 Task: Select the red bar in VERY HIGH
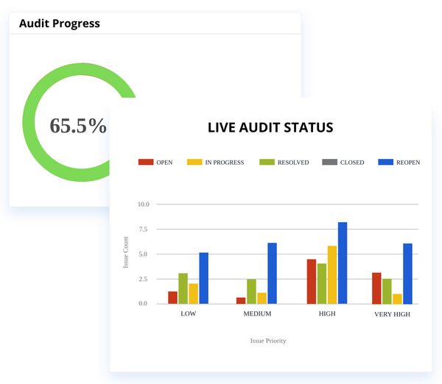click(x=376, y=288)
